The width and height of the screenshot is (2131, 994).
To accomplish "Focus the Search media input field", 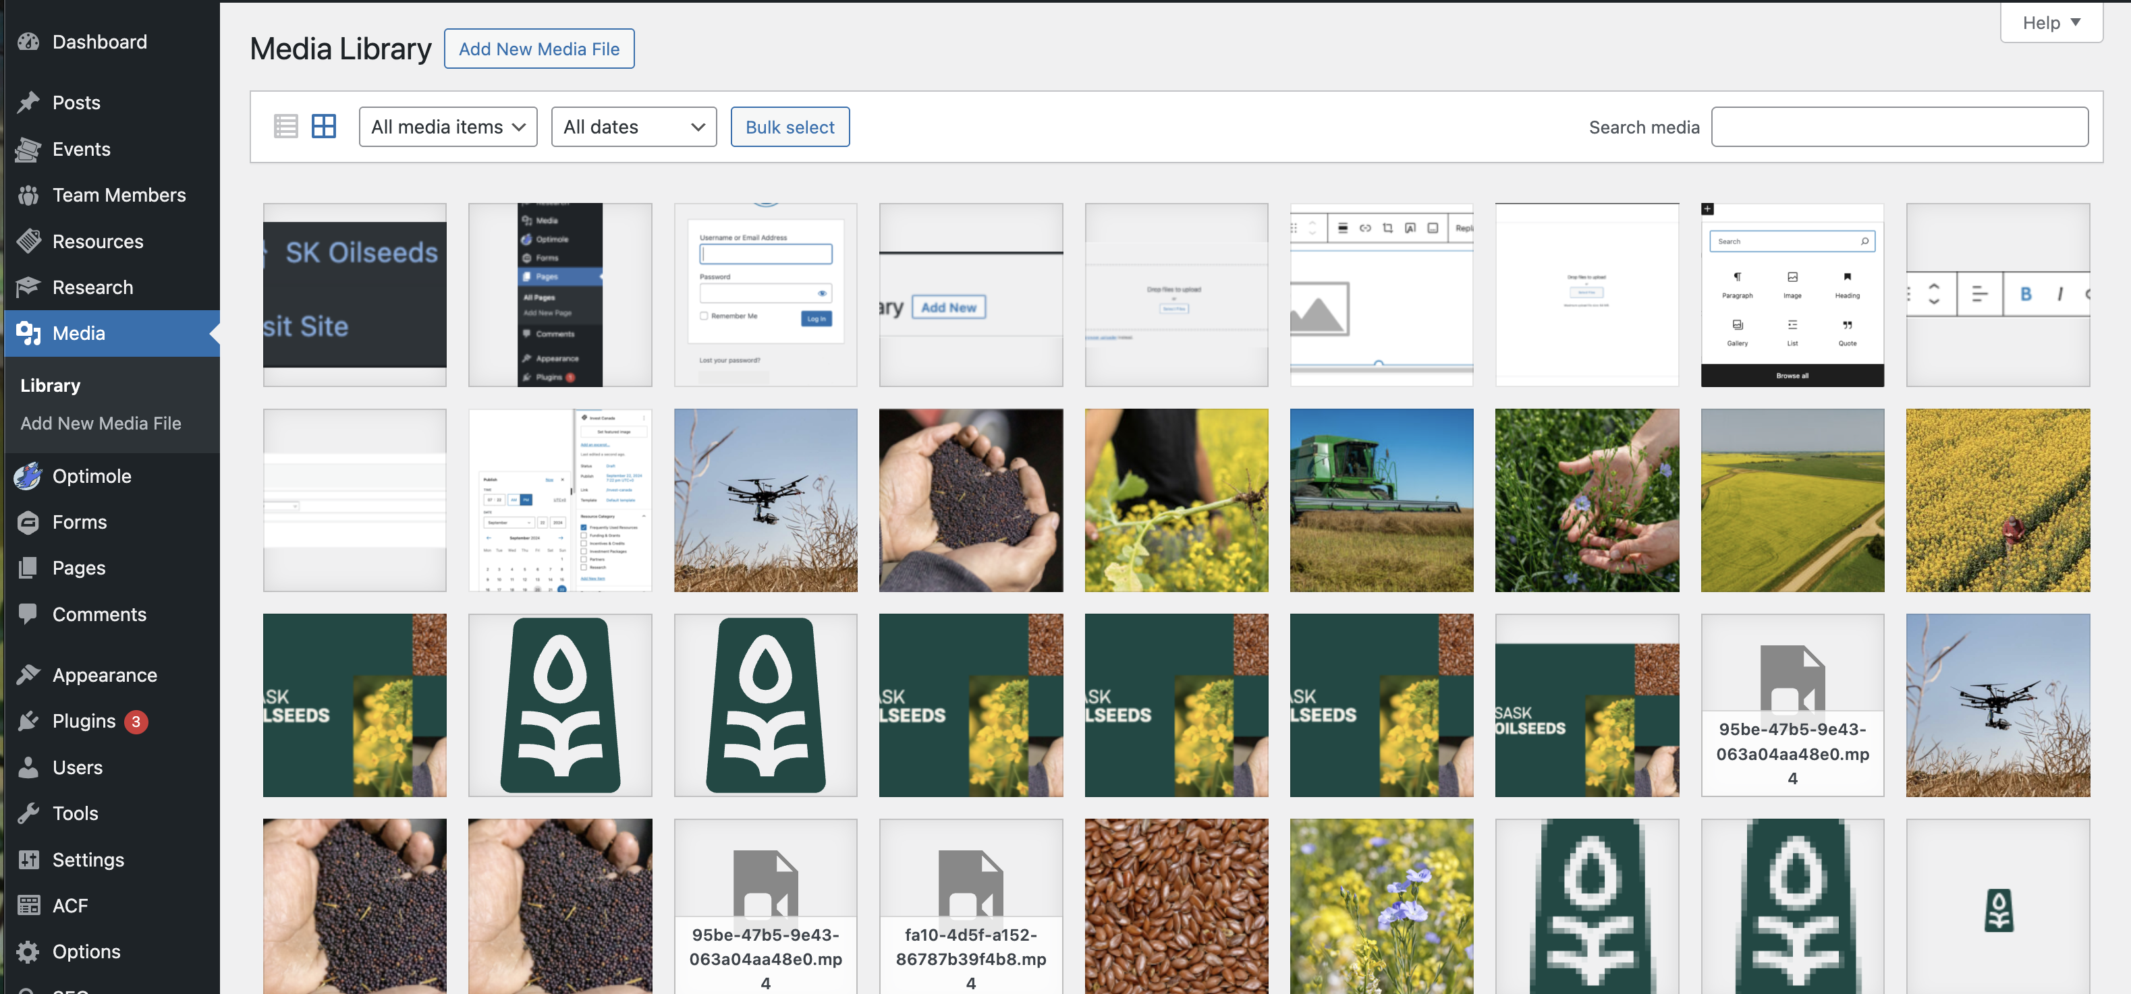I will [x=1899, y=127].
